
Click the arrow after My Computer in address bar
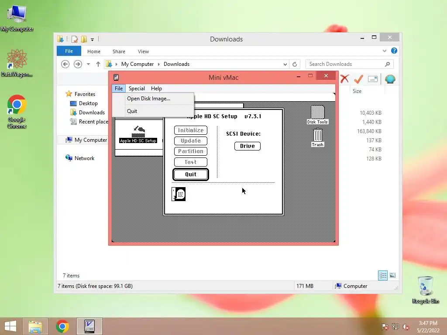click(x=159, y=65)
